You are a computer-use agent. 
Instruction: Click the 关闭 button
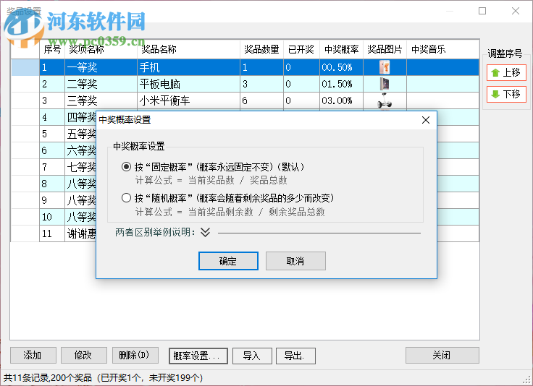tap(442, 355)
